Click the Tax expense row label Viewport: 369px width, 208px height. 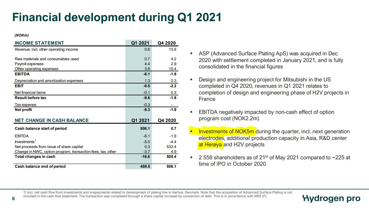[26, 105]
